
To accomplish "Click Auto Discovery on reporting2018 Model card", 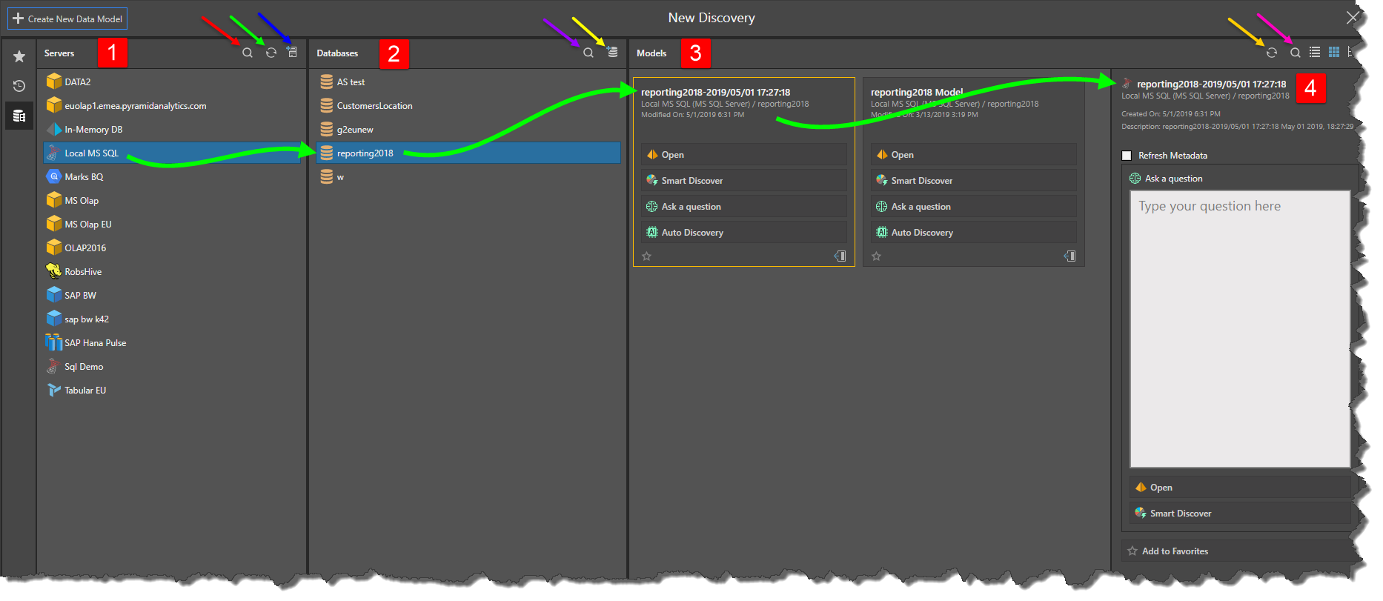I will tap(922, 233).
